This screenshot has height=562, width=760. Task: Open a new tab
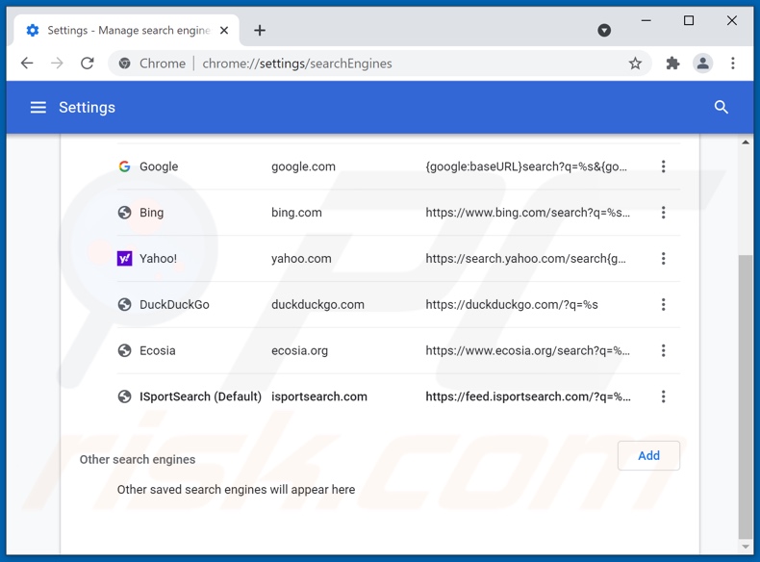(x=260, y=30)
